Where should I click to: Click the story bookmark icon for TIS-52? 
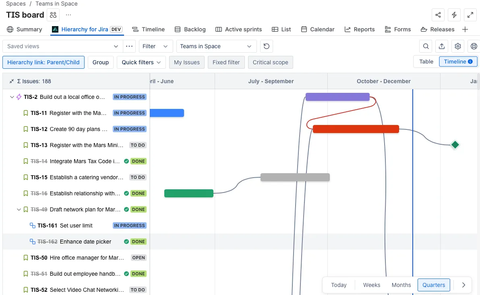click(26, 290)
